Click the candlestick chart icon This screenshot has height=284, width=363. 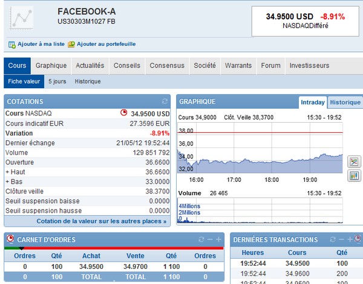click(x=354, y=176)
